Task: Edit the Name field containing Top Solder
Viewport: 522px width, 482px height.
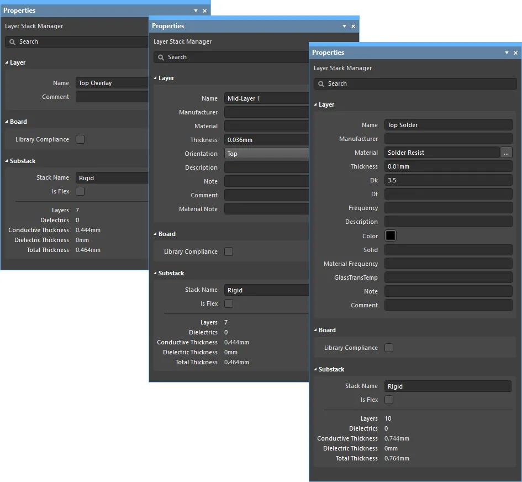Action: tap(448, 125)
